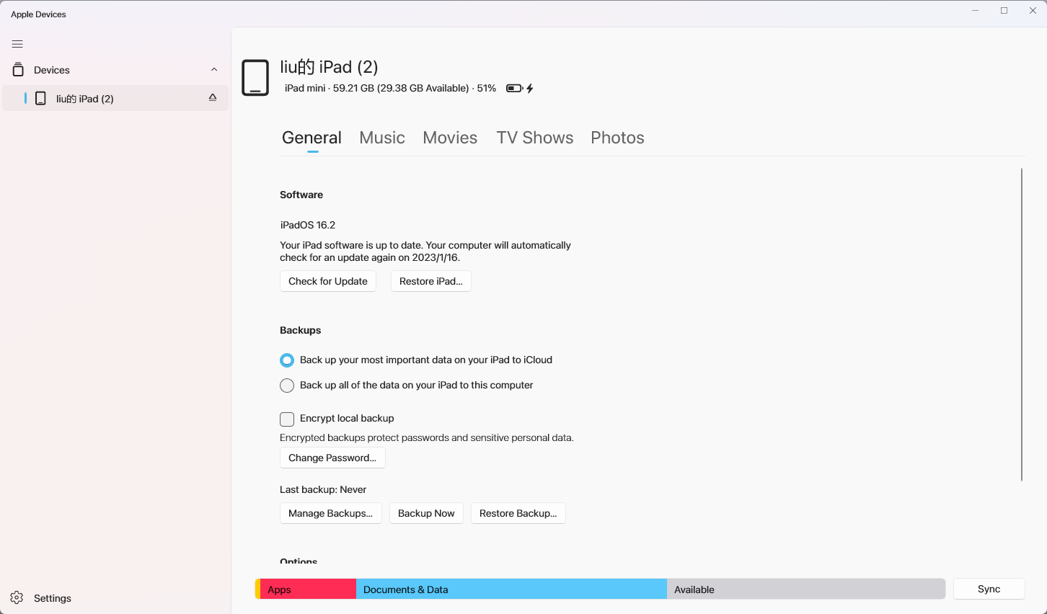This screenshot has height=614, width=1047.
Task: Maximize the Apple Devices window
Action: [1004, 11]
